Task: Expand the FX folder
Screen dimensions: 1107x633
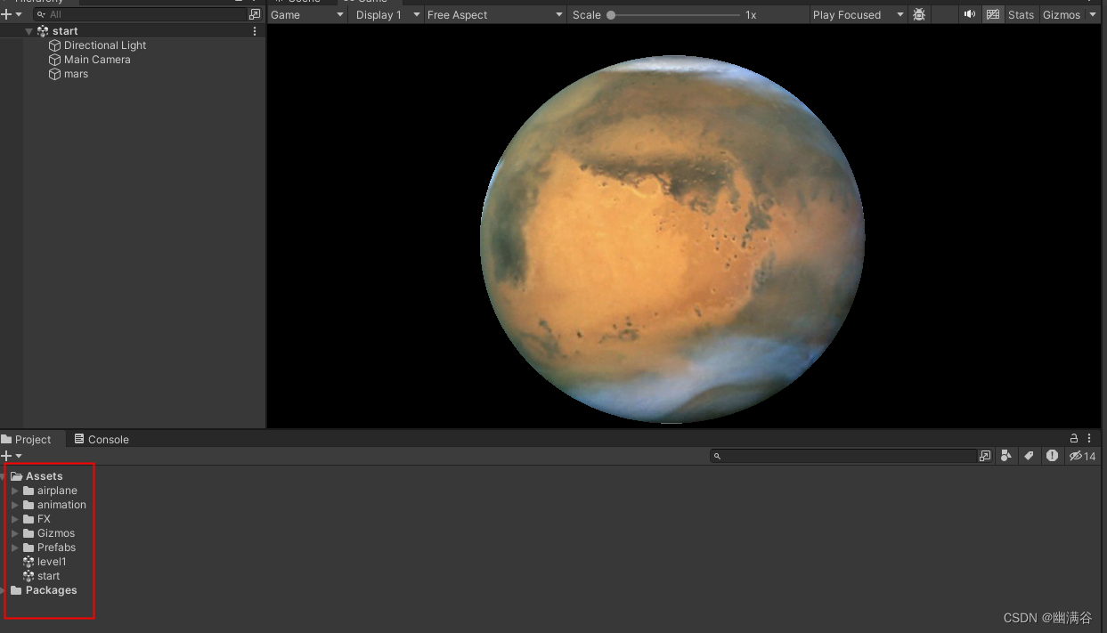Action: 15,519
